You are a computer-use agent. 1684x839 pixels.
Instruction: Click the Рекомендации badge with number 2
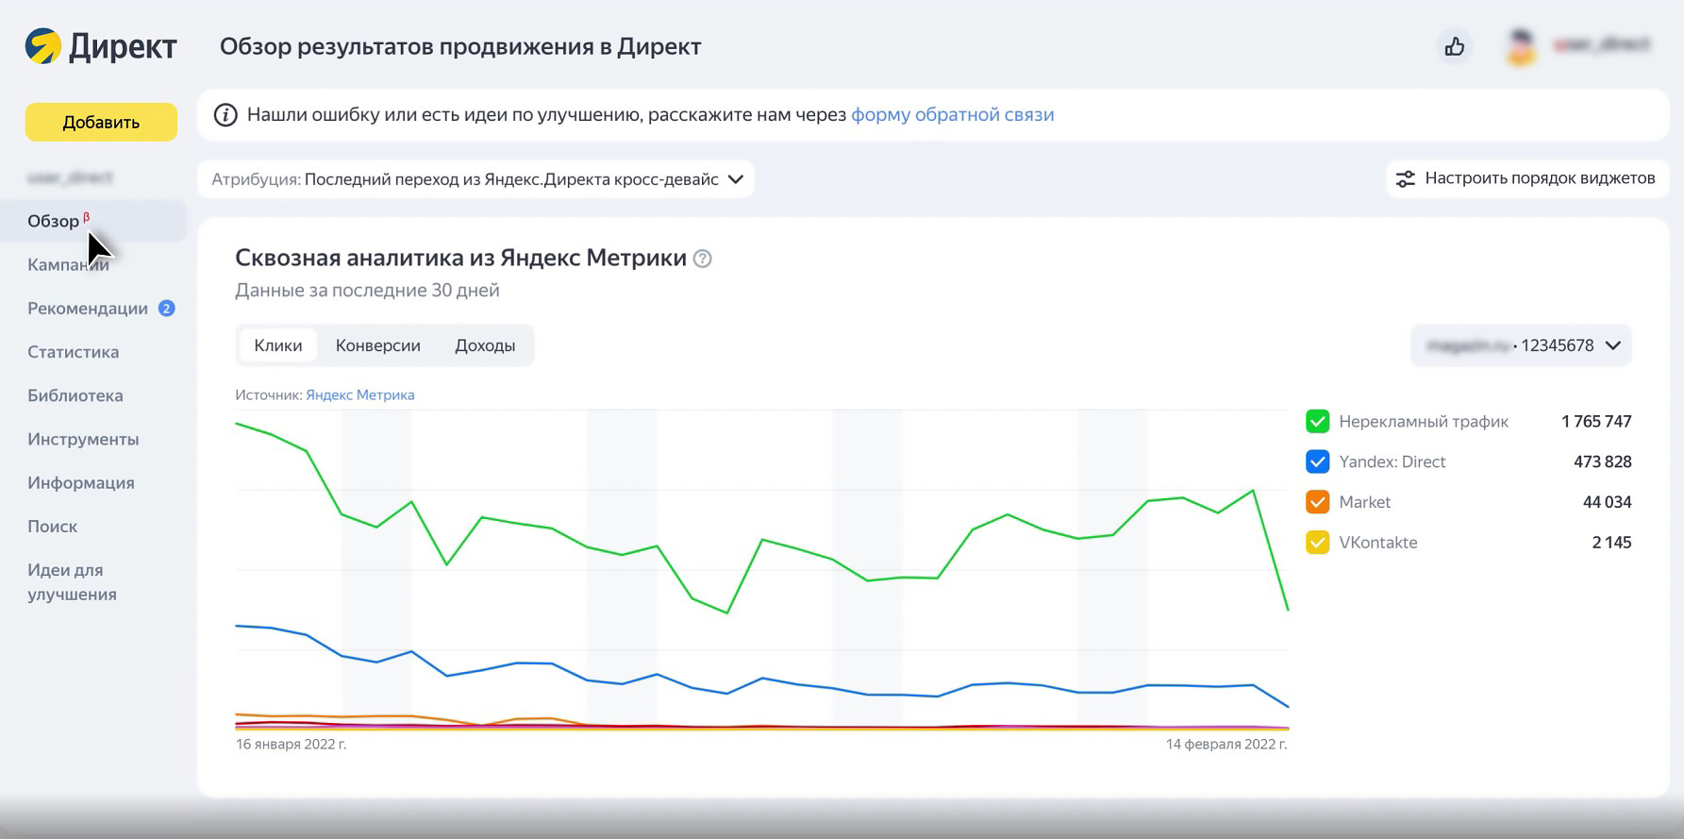click(167, 309)
